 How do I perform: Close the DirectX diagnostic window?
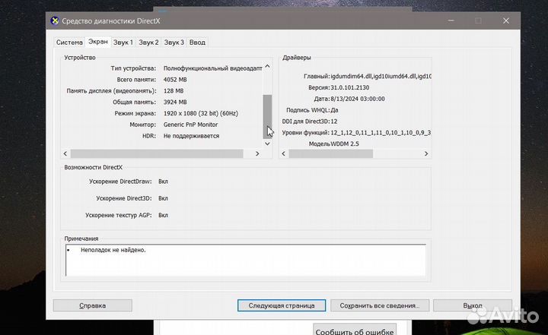pos(505,21)
